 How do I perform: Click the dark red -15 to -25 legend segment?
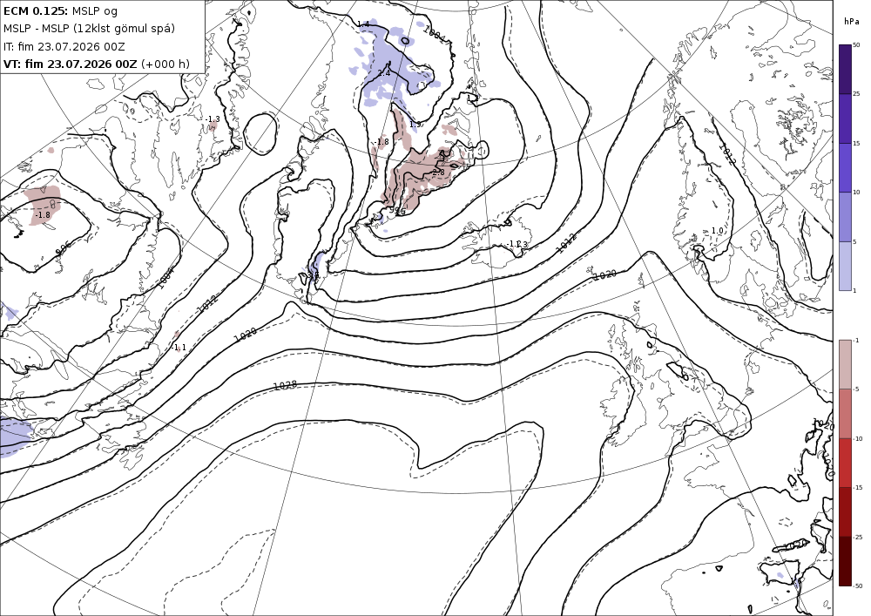coord(845,511)
